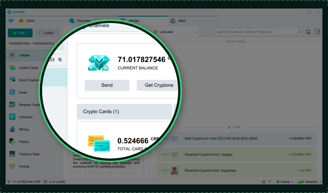This screenshot has width=328, height=193.
Task: Expand the Last year period dropdown
Action: 176,32
